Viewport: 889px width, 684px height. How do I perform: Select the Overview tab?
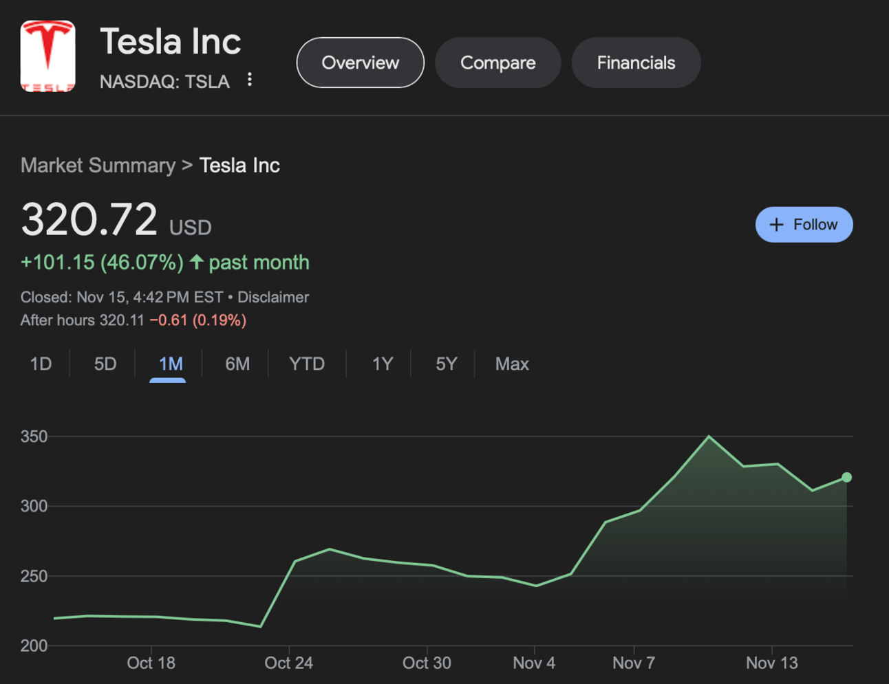(x=360, y=63)
